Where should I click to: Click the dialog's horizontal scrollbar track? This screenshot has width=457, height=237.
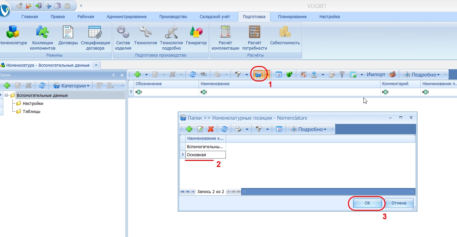tap(328, 191)
